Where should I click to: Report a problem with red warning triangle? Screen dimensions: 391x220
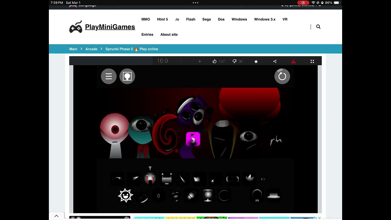(x=294, y=61)
